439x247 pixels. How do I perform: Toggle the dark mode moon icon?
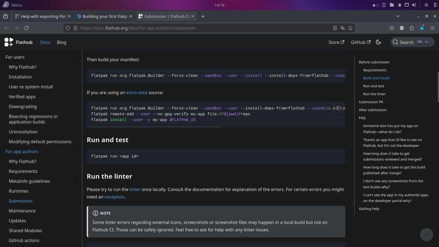pos(378,42)
